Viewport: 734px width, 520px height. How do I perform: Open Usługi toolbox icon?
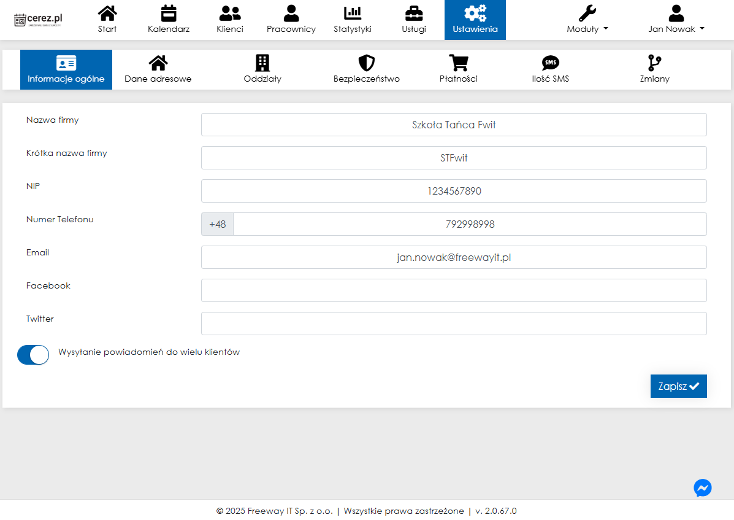coord(414,14)
